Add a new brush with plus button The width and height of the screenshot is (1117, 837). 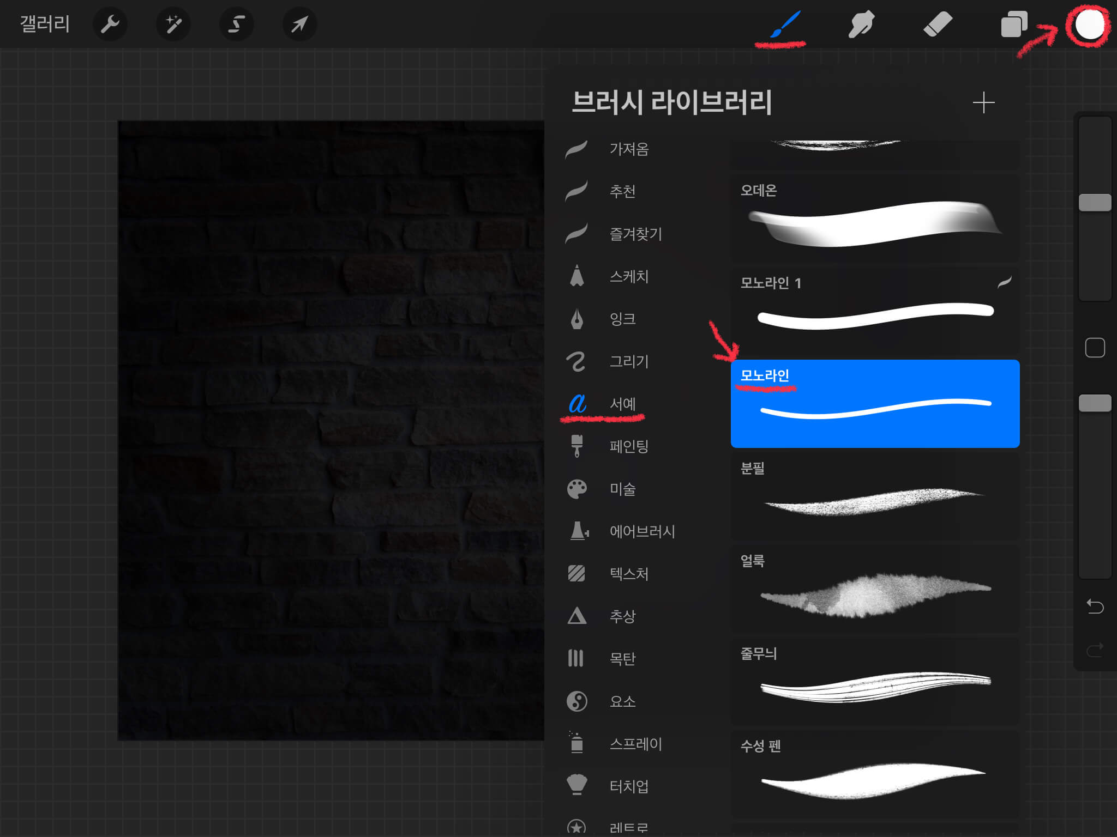point(983,102)
